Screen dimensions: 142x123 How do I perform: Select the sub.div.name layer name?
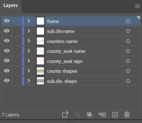[61, 31]
